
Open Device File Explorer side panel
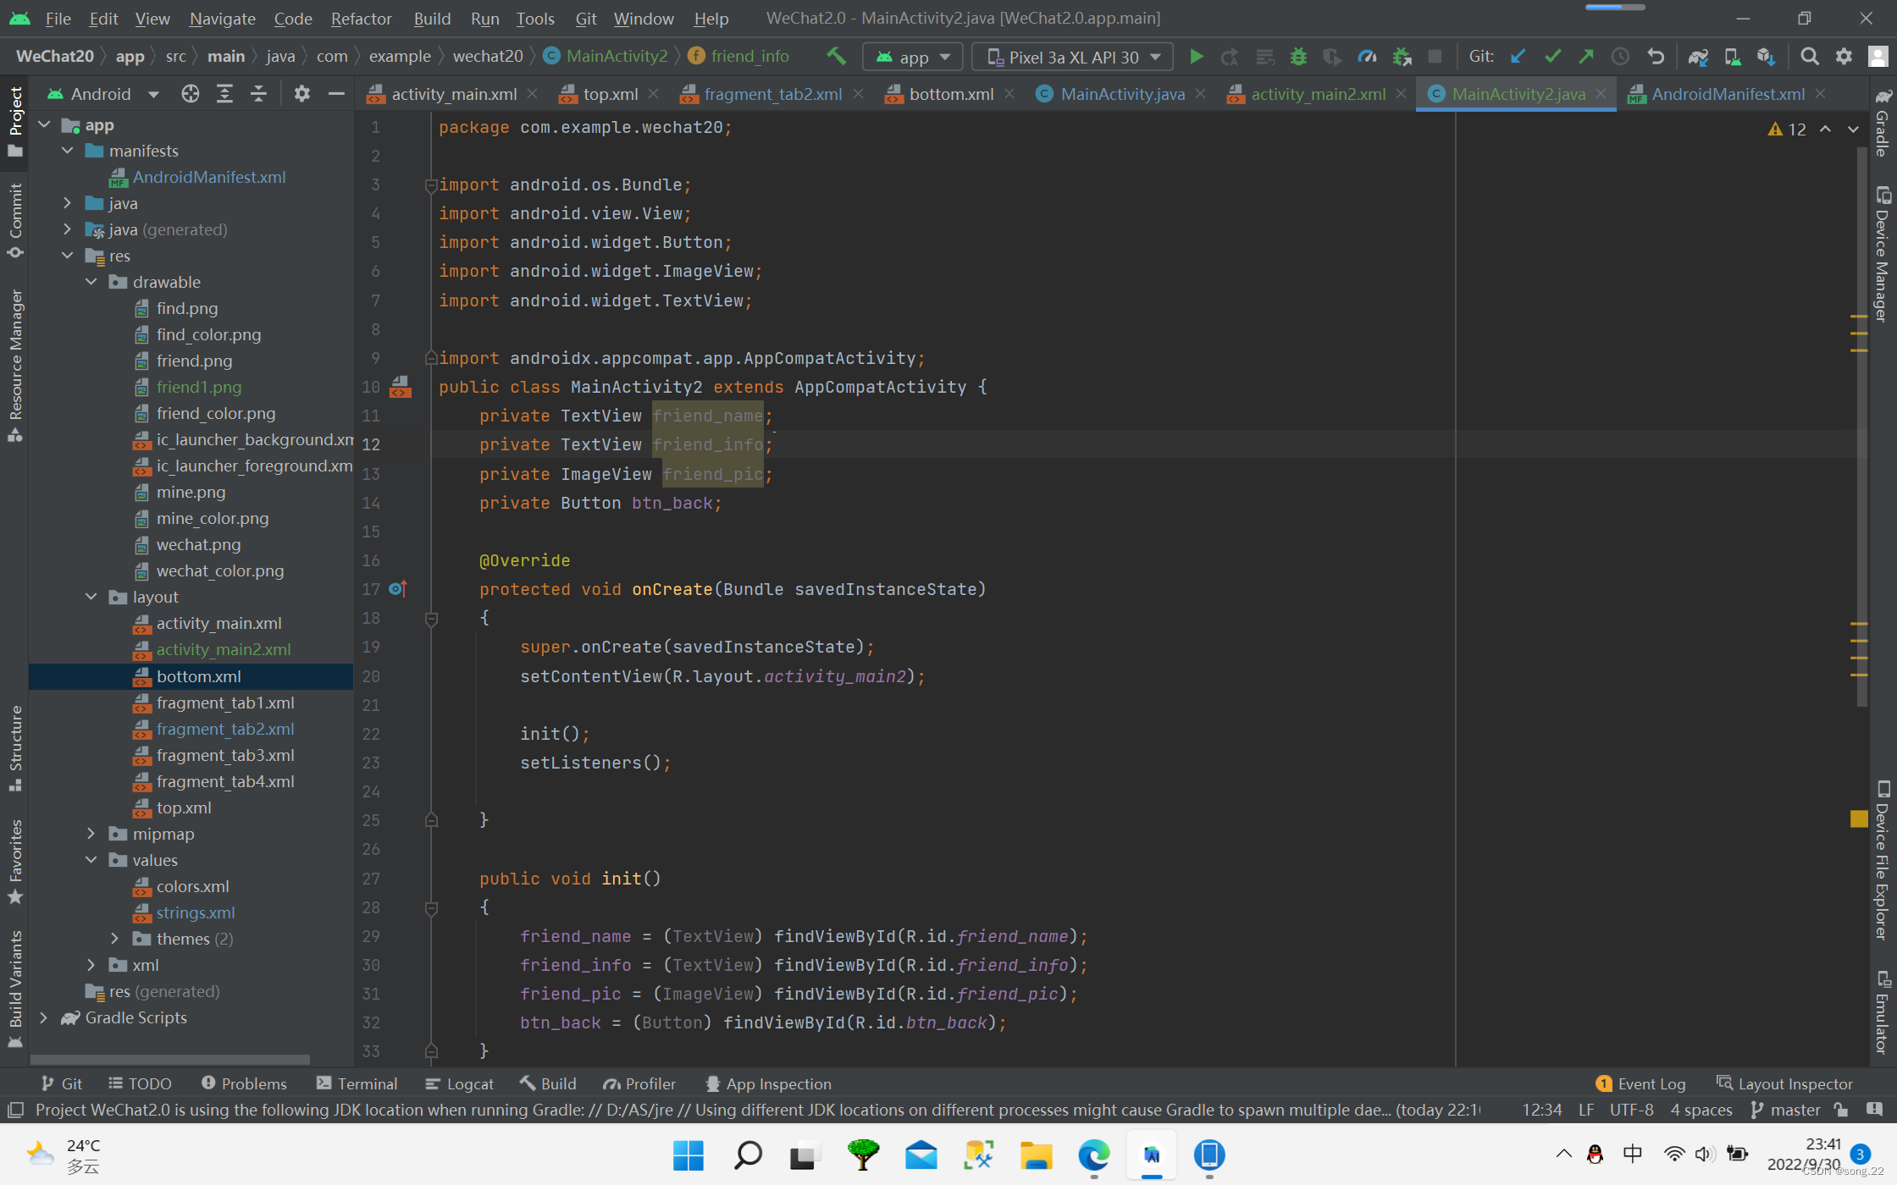[x=1882, y=860]
